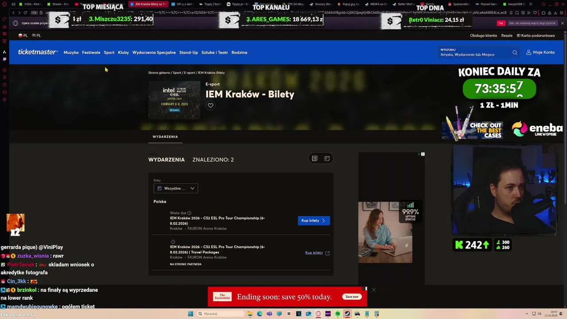The image size is (567, 319).
Task: Show hidden system tray icons
Action: pos(527,314)
